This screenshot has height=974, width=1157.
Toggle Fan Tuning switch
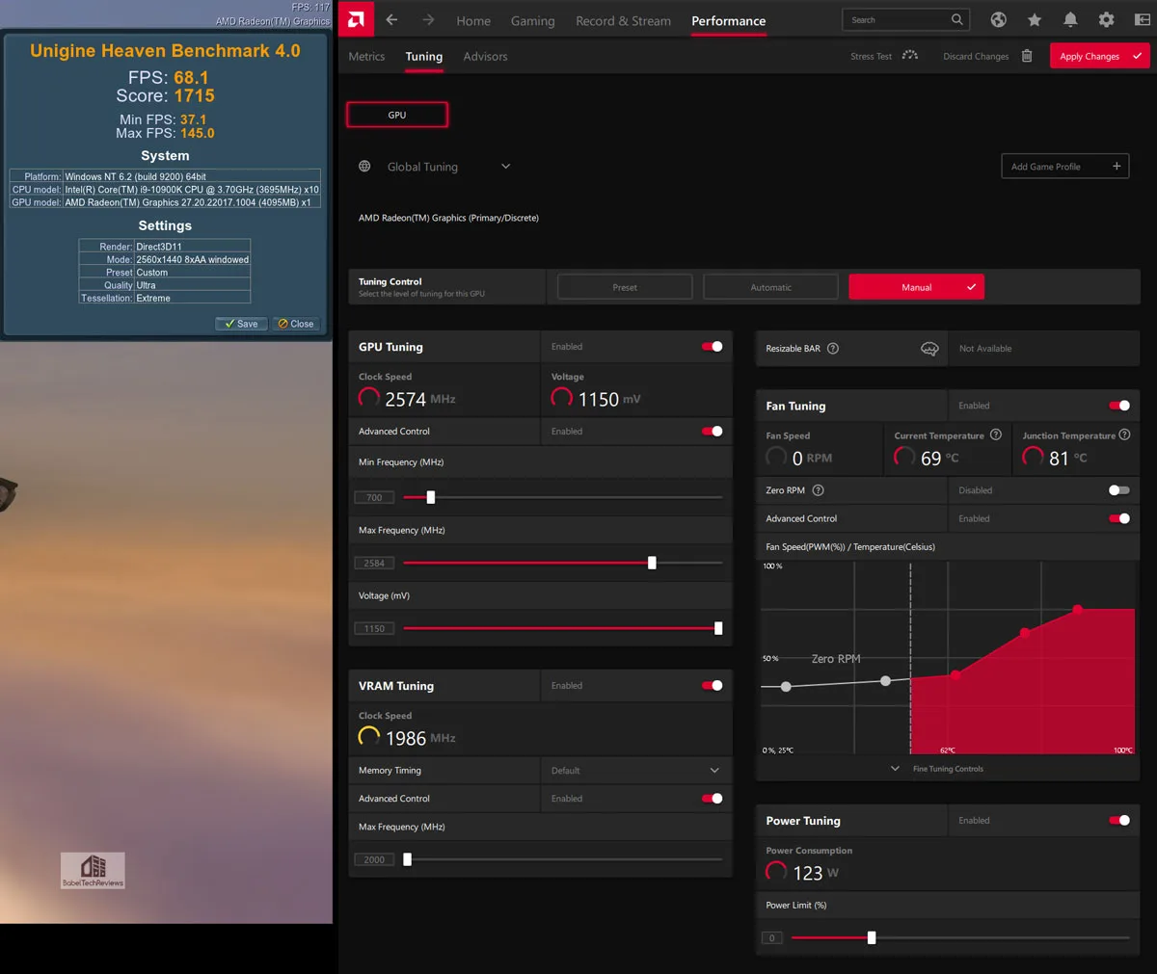[1119, 406]
